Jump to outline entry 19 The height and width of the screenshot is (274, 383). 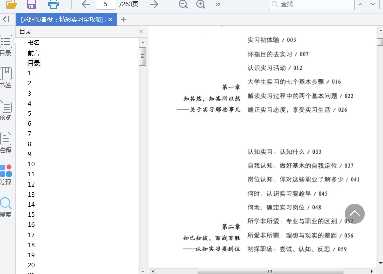click(31, 255)
